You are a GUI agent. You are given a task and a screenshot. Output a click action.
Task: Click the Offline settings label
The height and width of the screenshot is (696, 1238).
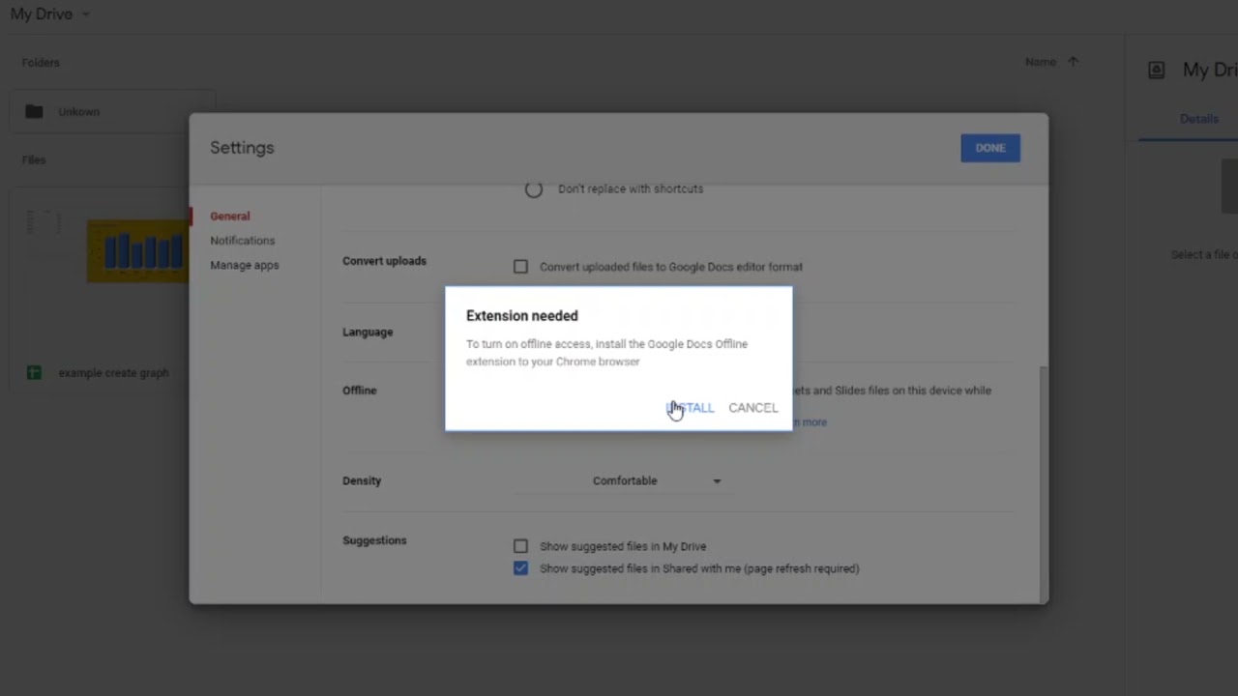click(360, 391)
